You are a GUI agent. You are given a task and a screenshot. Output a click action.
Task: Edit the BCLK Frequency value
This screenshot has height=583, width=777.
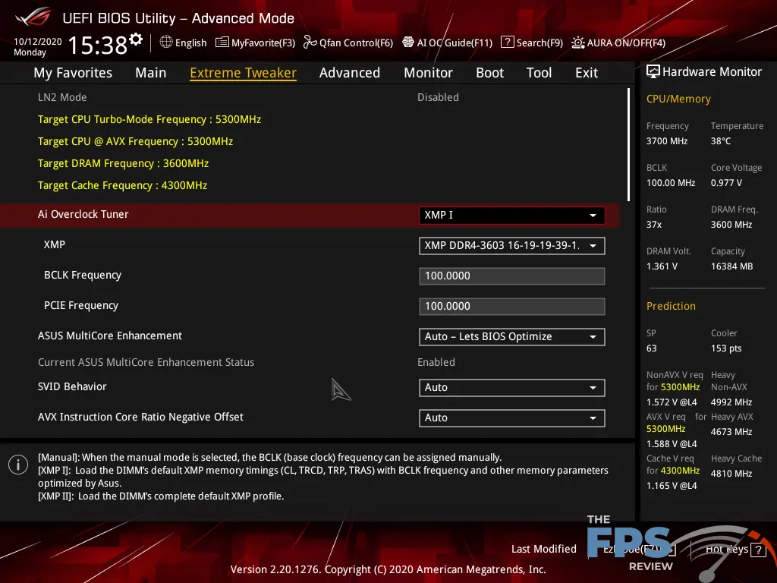tap(511, 276)
